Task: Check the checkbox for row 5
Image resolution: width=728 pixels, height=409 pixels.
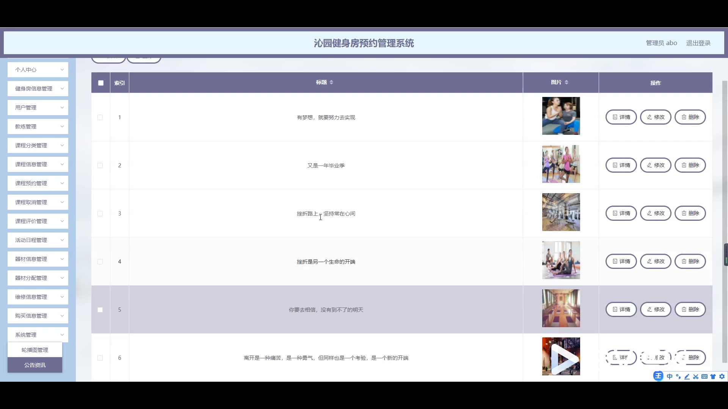Action: 100,310
